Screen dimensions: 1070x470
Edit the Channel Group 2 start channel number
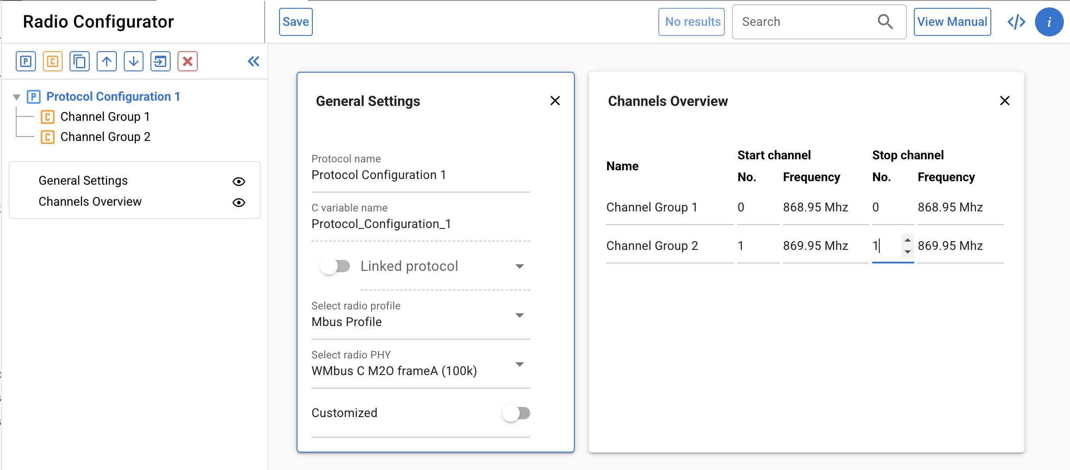coord(758,246)
